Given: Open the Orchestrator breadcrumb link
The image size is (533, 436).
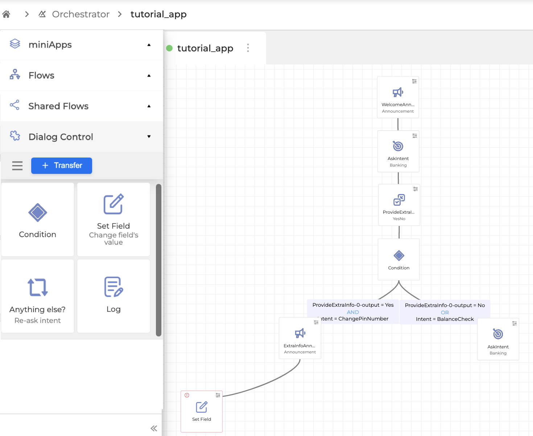Looking at the screenshot, I should pyautogui.click(x=80, y=14).
